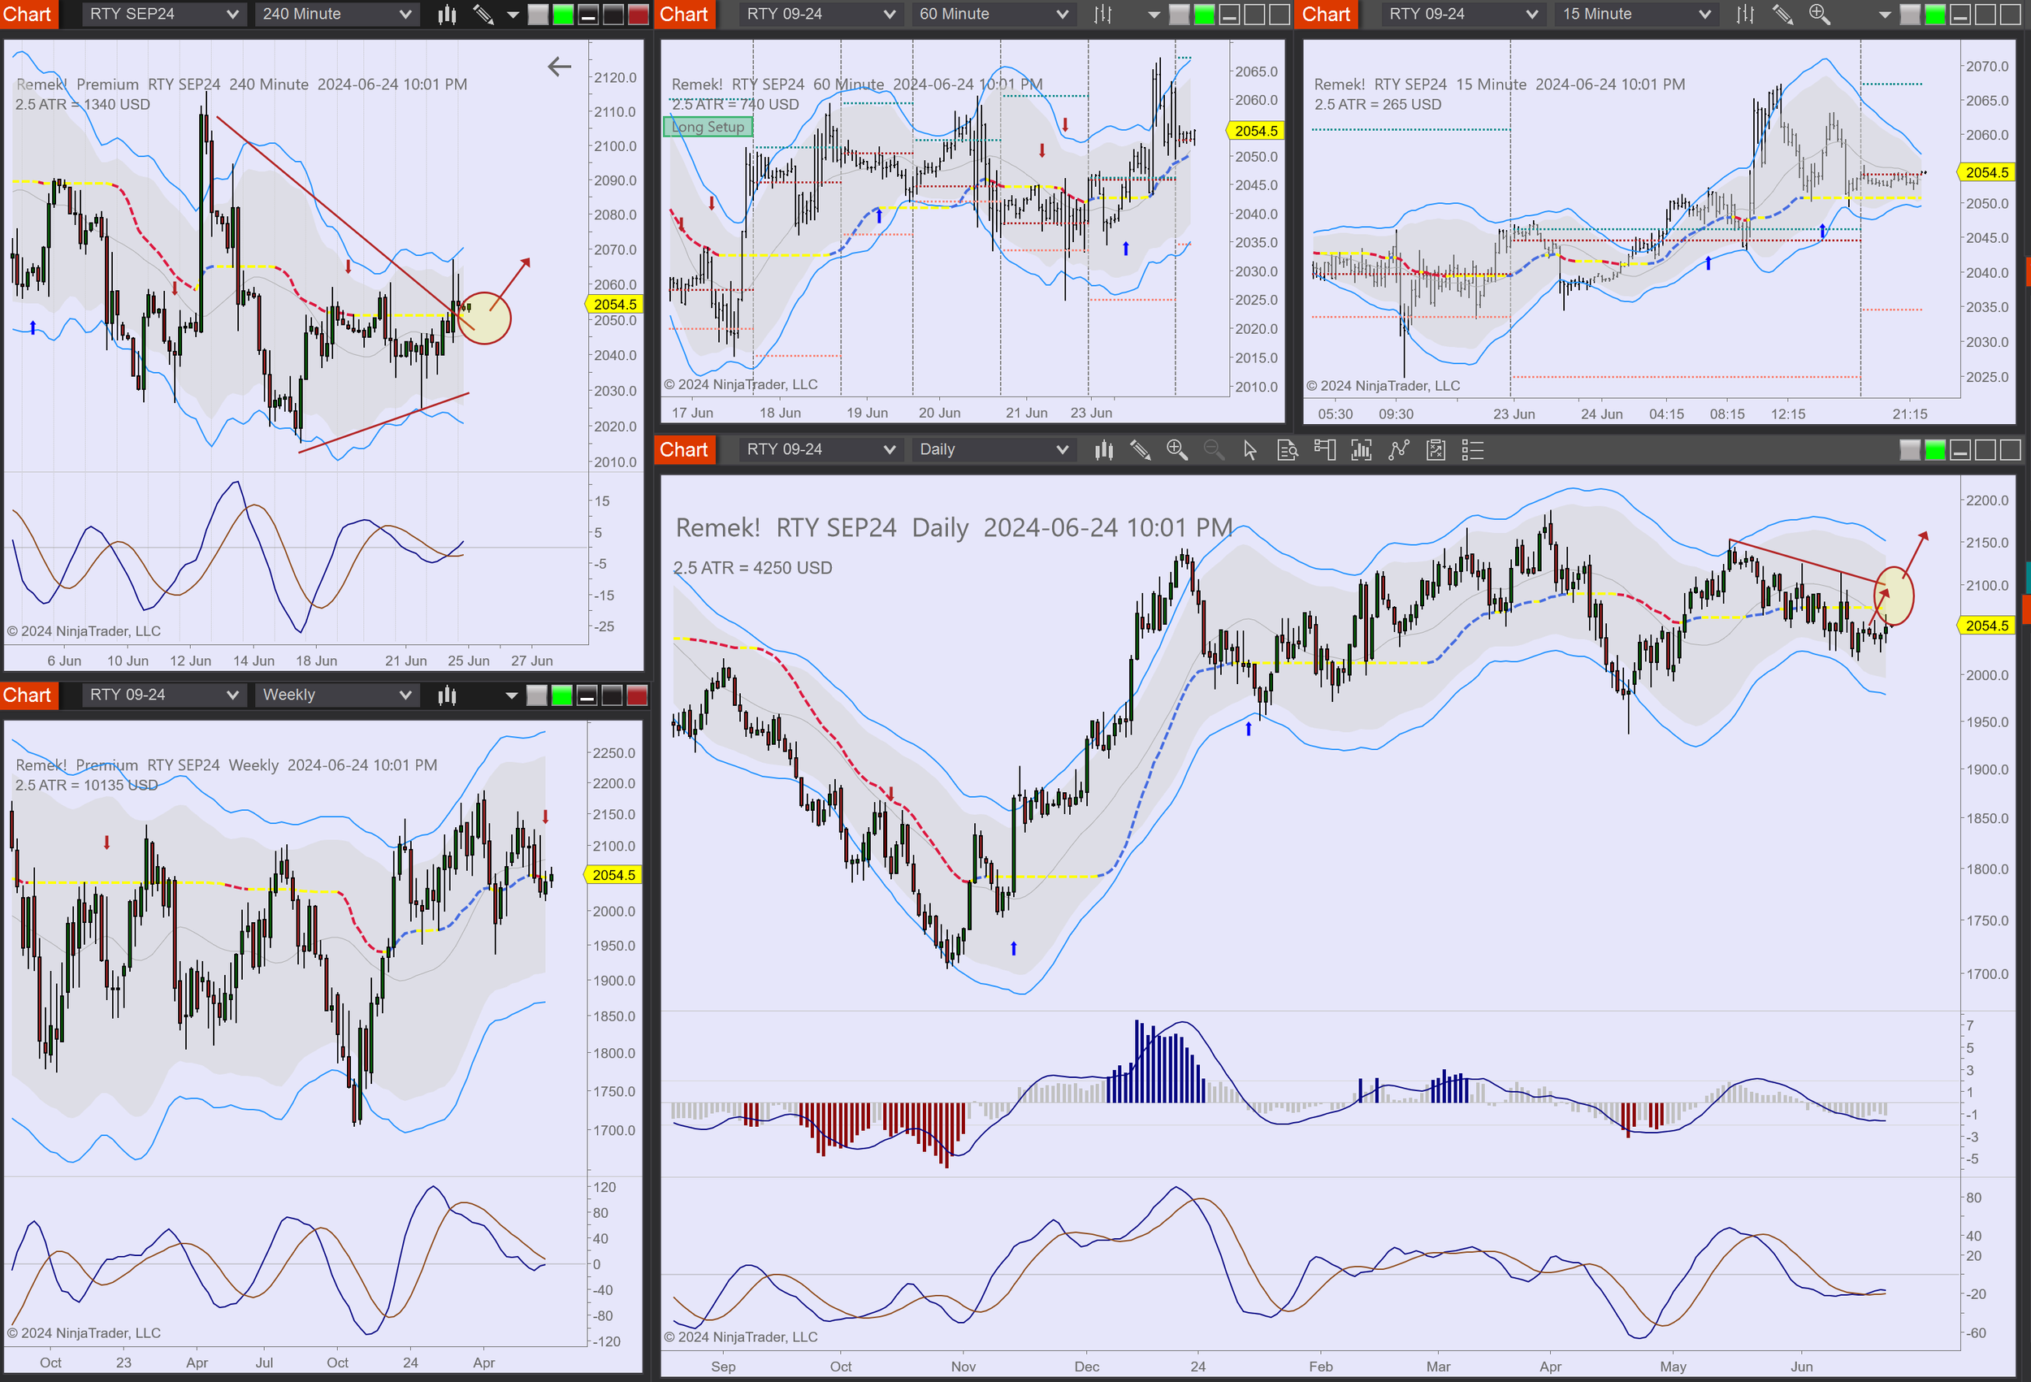
Task: Open Strategies icon in Daily chart toolbar
Action: click(1436, 449)
